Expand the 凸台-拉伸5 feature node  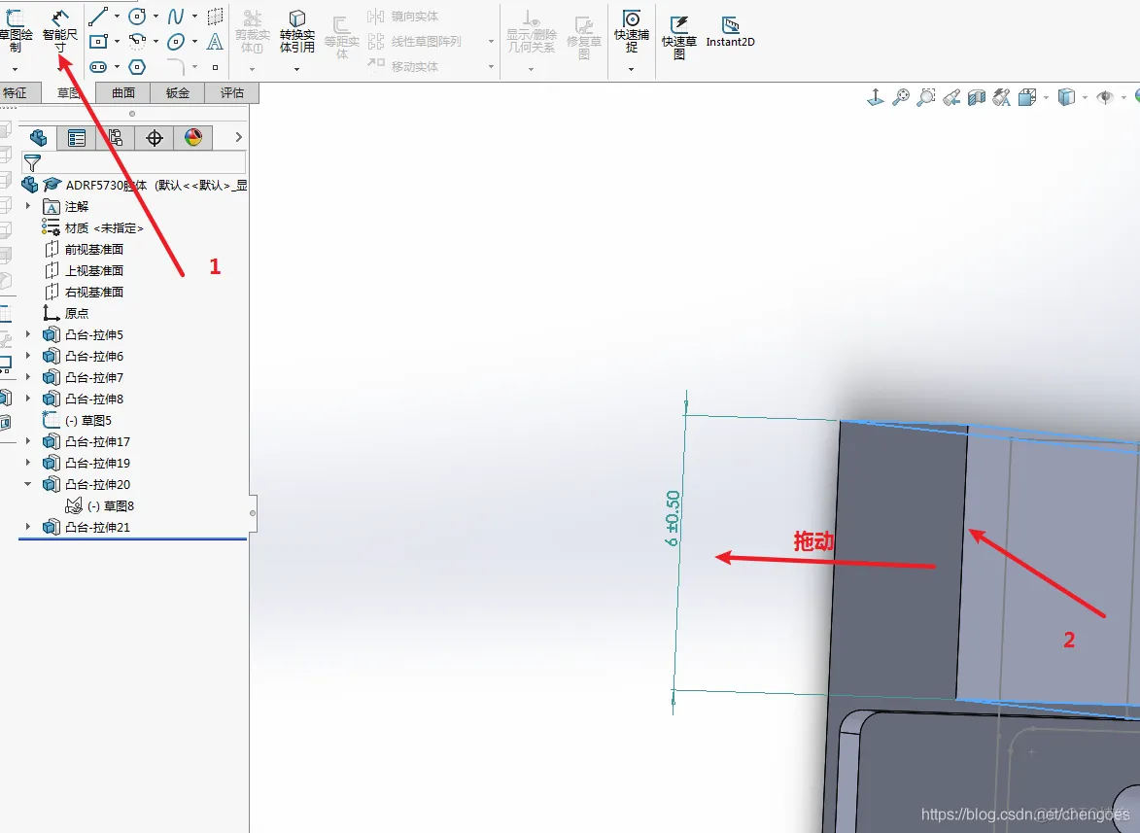click(27, 334)
